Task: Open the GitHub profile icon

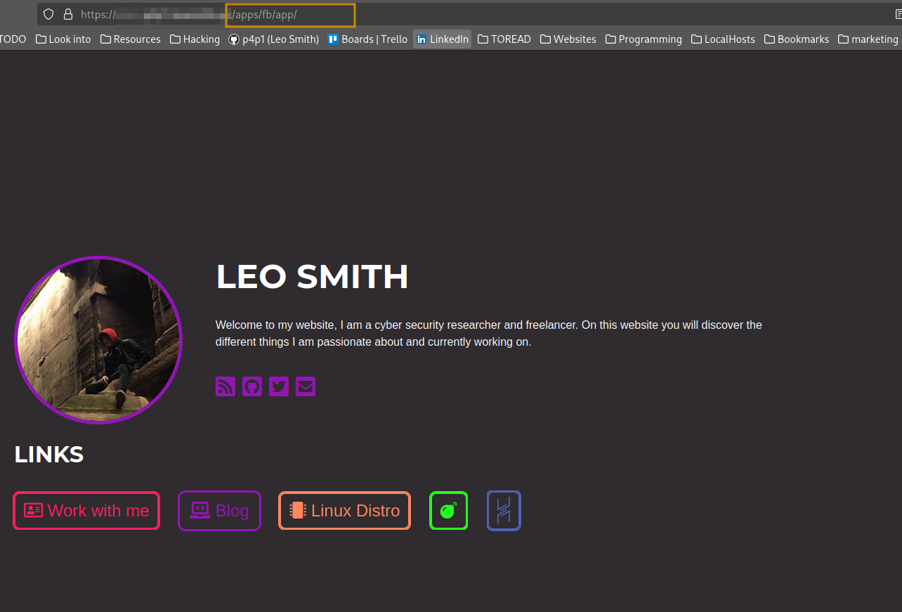Action: (252, 386)
